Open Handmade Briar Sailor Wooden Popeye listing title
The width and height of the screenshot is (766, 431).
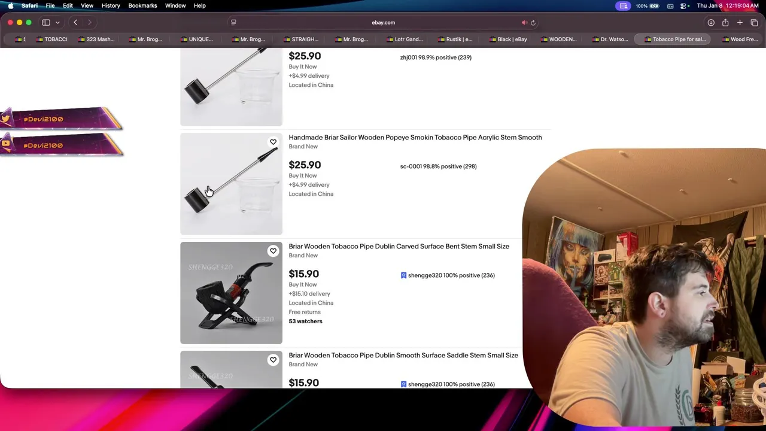click(x=415, y=137)
